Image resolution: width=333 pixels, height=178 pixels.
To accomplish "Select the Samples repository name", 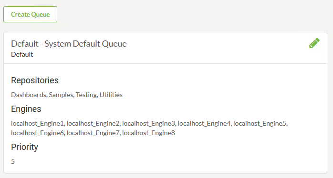I will coord(61,95).
